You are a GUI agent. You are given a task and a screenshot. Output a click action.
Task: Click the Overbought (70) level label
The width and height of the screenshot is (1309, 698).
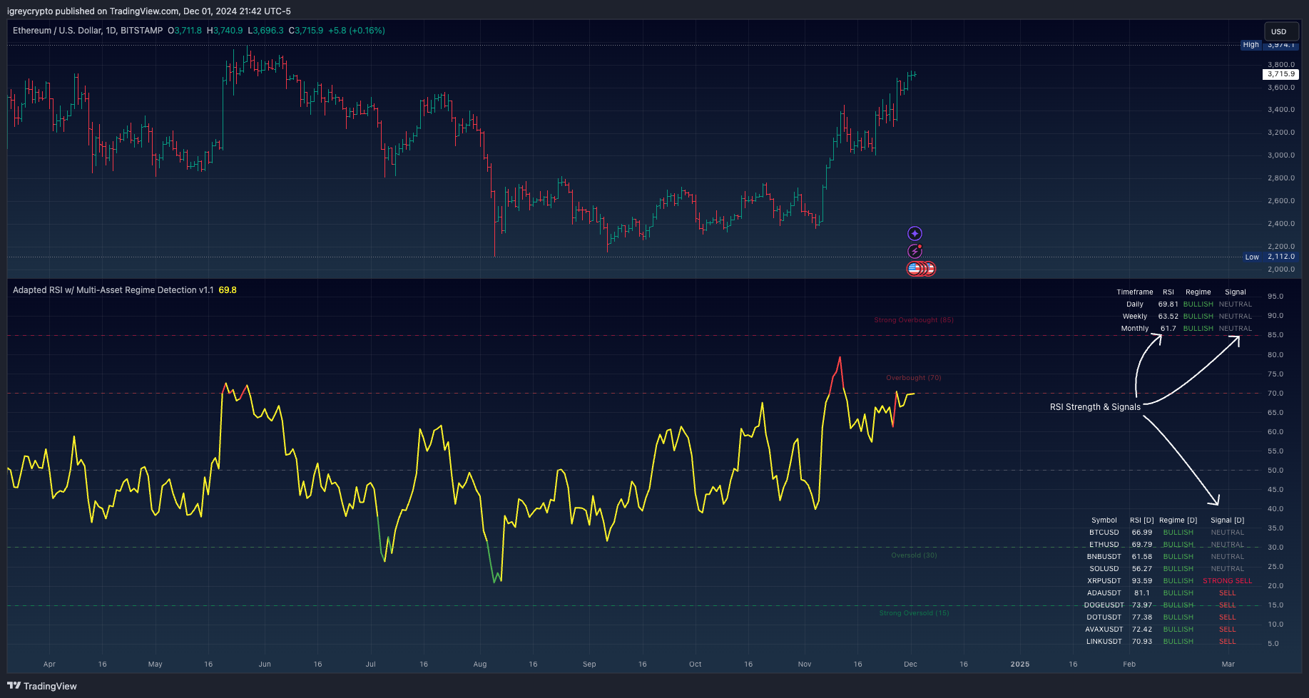point(914,378)
